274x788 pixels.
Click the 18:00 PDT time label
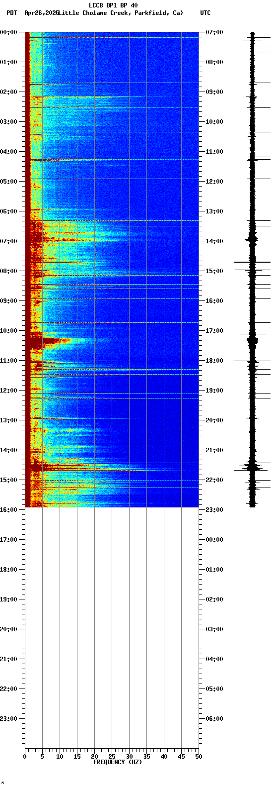click(x=8, y=570)
